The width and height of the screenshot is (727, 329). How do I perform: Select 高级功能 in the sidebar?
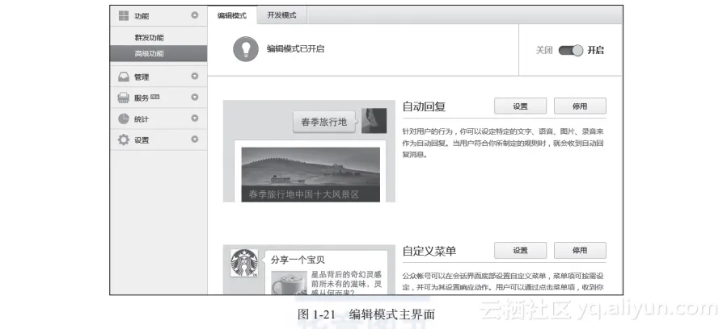click(159, 53)
